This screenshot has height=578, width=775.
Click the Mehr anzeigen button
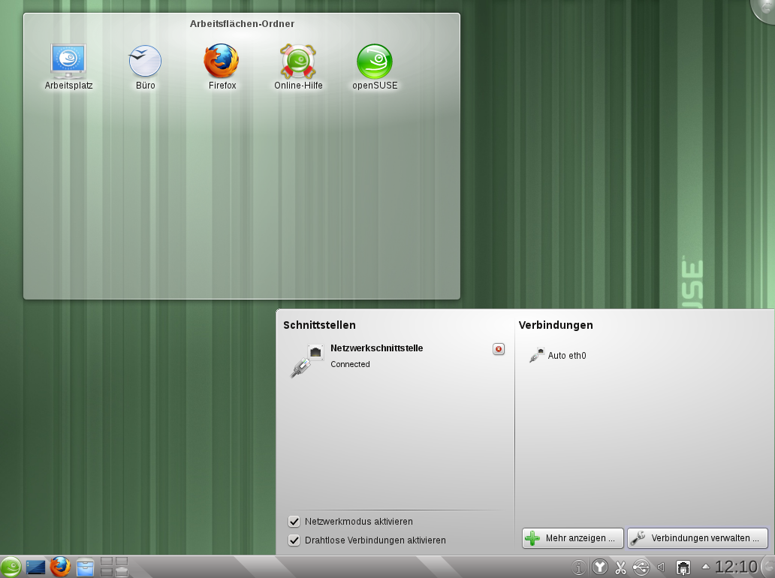point(572,537)
